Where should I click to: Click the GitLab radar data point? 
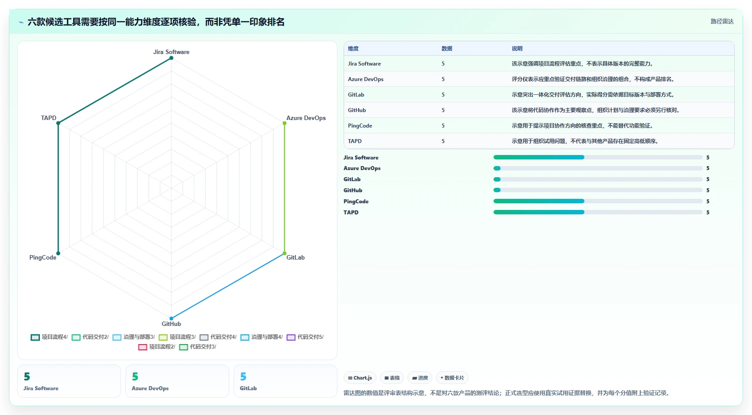[285, 253]
